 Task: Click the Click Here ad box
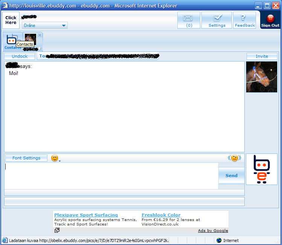pyautogui.click(x=11, y=20)
